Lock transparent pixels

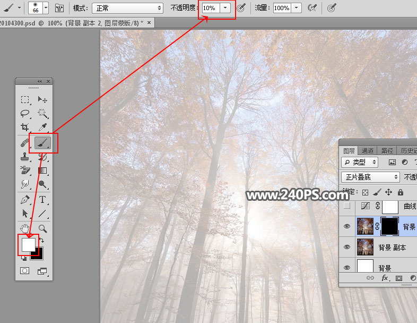coord(366,192)
